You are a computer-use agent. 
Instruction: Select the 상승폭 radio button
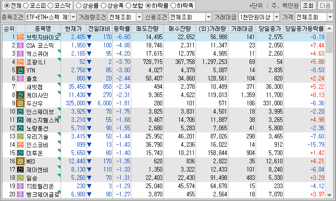pyautogui.click(x=104, y=6)
